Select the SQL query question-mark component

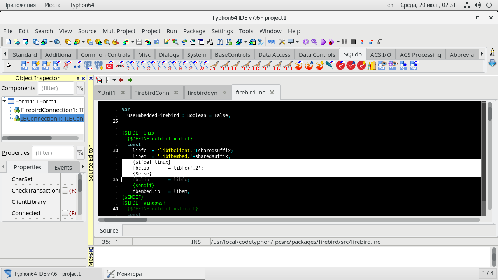pyautogui.click(x=25, y=66)
